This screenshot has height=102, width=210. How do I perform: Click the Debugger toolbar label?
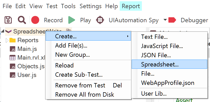click(194, 20)
